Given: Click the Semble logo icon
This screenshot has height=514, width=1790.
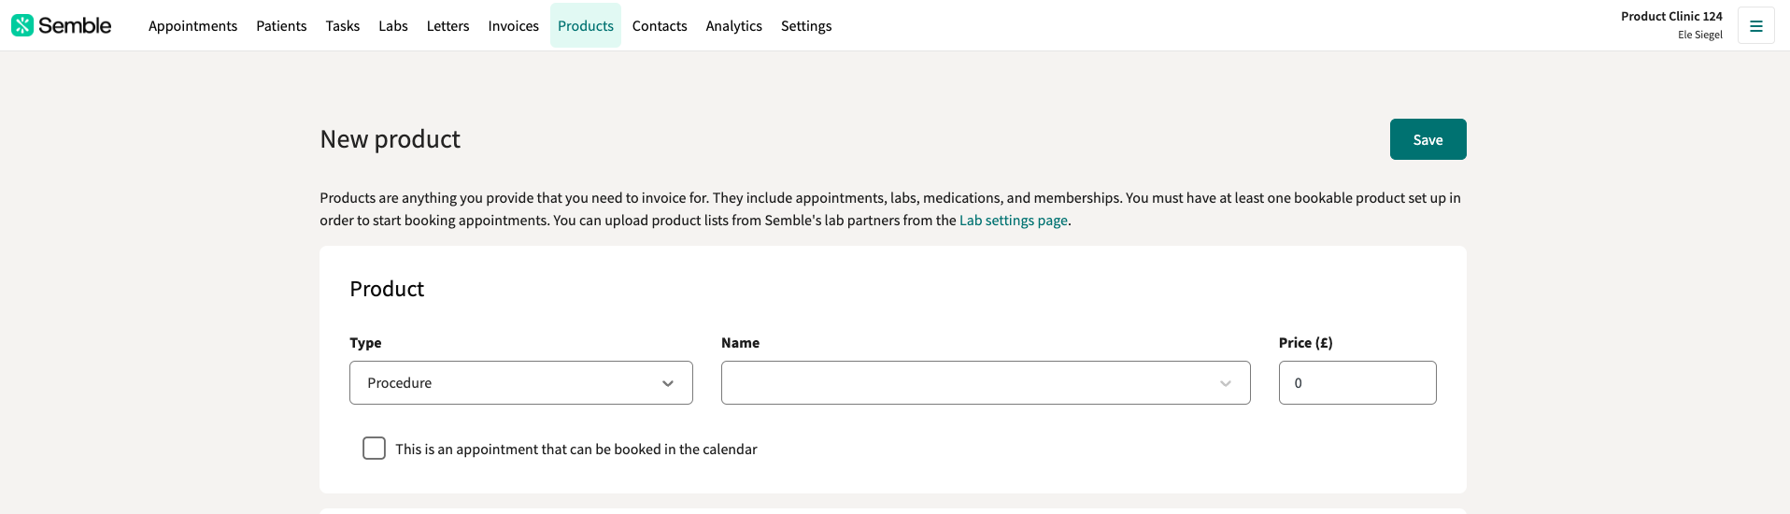Looking at the screenshot, I should coord(22,25).
